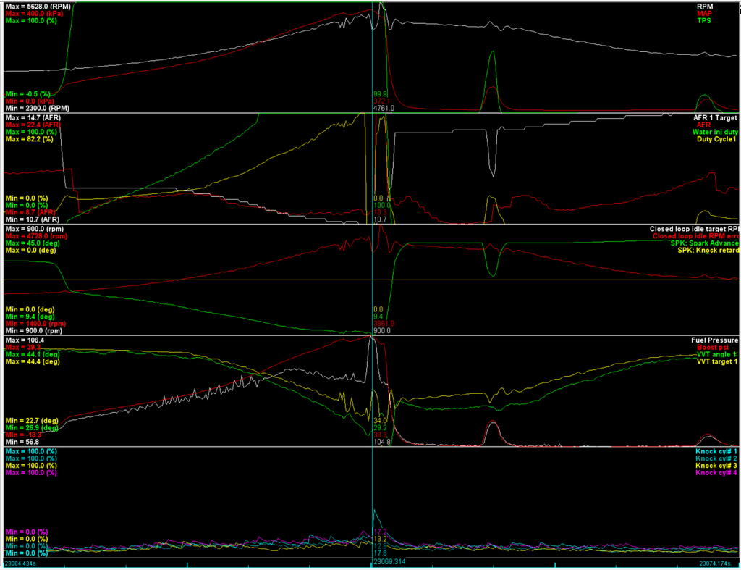Click the cursor time 23069.314 marker

click(x=389, y=562)
